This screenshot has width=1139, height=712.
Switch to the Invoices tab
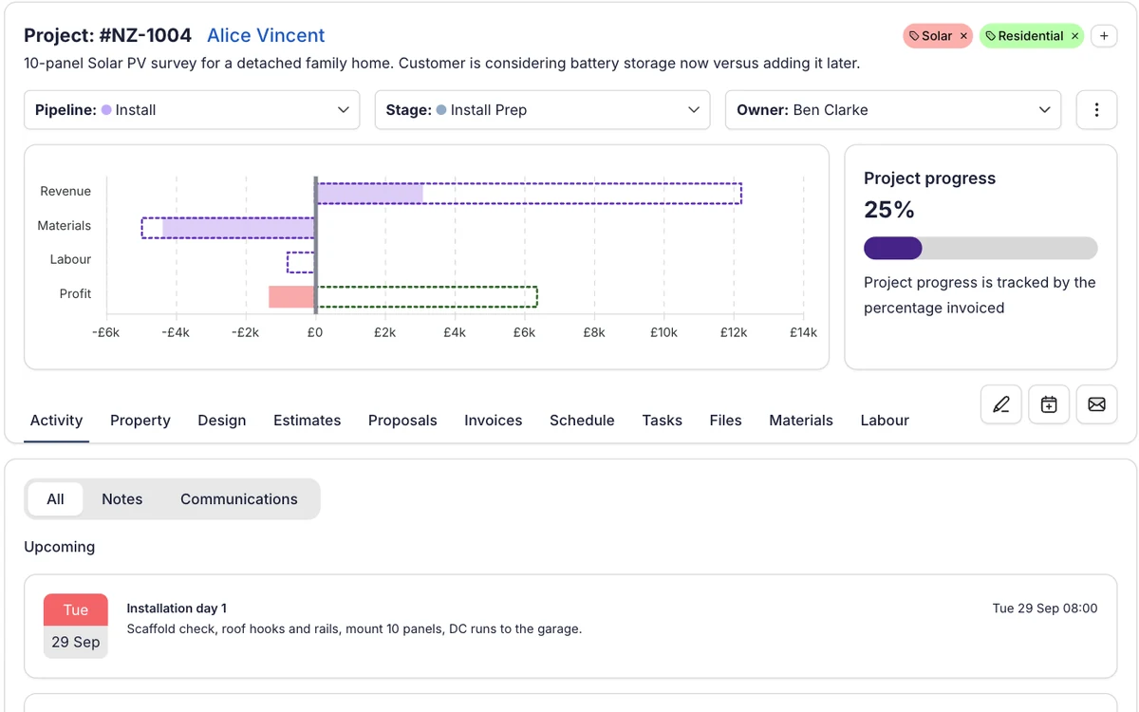494,421
